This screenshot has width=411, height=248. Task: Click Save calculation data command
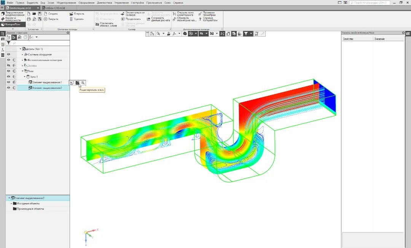(158, 19)
